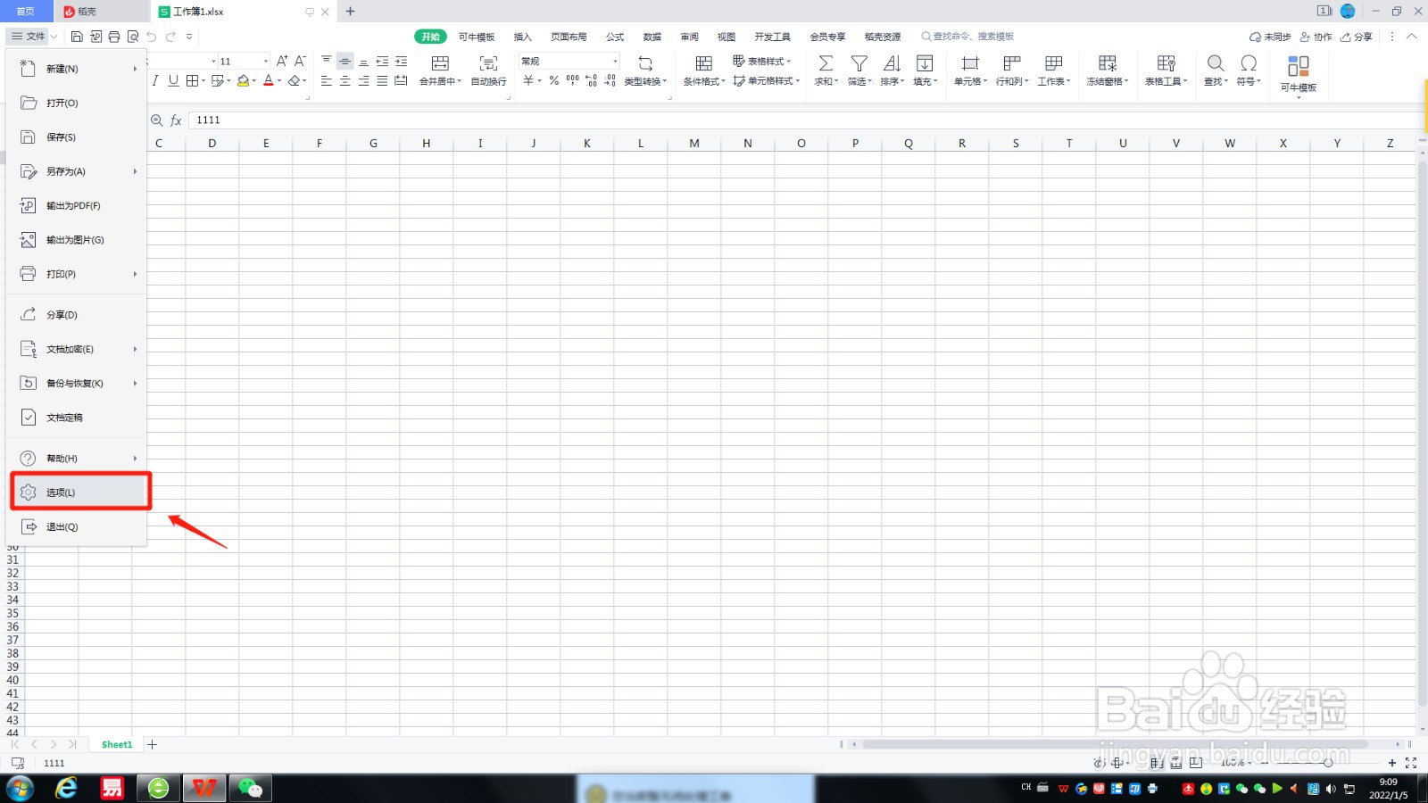Switch to 插入 ribbon tab

pos(523,37)
